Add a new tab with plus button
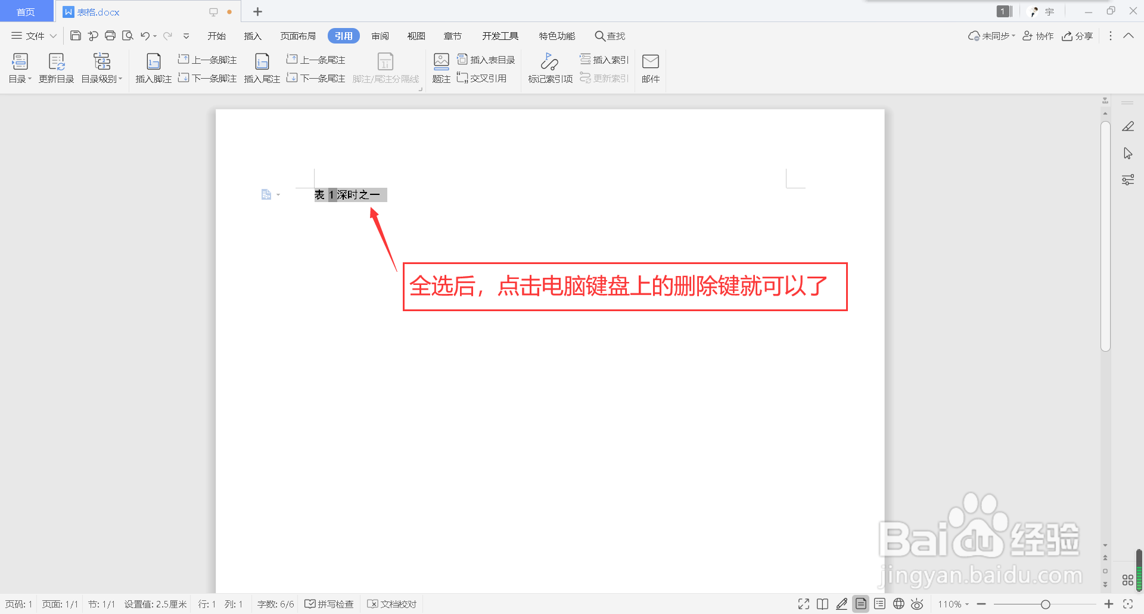The image size is (1144, 614). pyautogui.click(x=257, y=11)
